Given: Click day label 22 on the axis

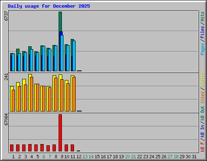Looking at the screenshot, I should [139, 157].
